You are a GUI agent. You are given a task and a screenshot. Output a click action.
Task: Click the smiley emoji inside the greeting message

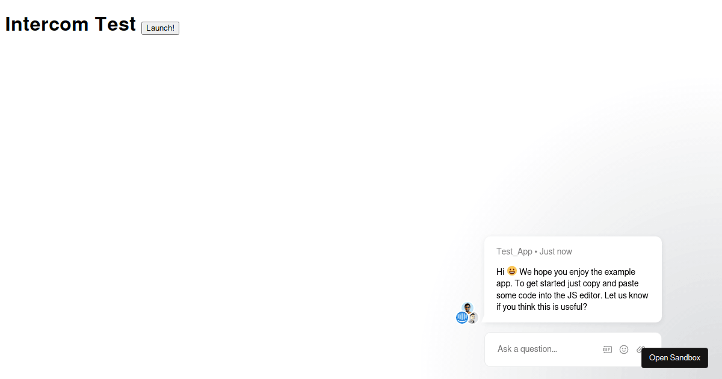[511, 271]
